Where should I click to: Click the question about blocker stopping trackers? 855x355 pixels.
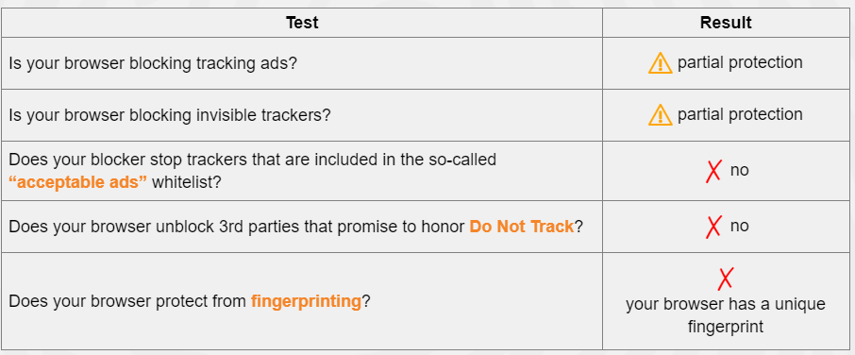pos(253,171)
